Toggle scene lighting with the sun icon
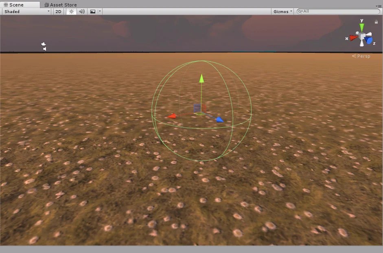This screenshot has width=383, height=253. 71,11
